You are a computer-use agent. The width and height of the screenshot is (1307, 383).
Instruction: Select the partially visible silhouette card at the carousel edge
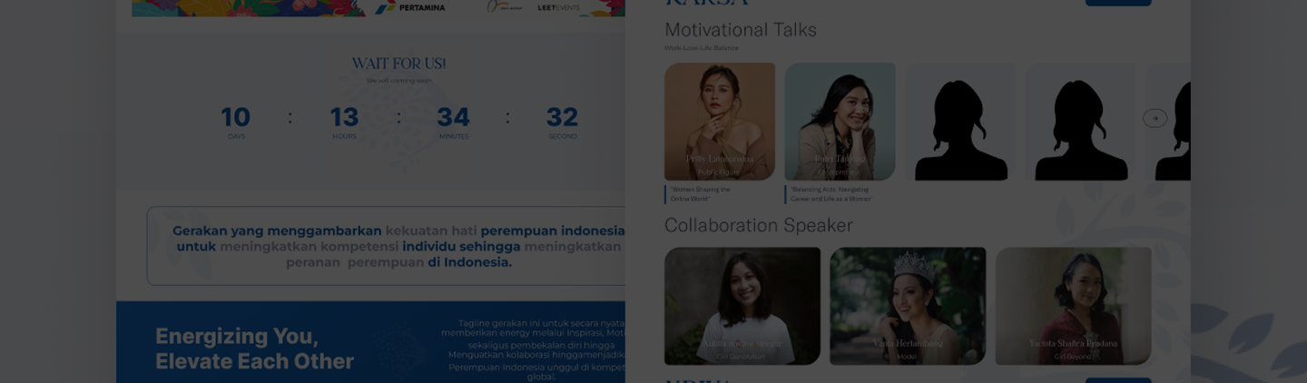click(x=1173, y=122)
